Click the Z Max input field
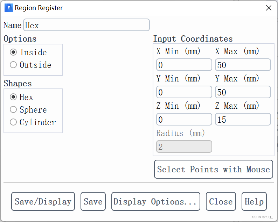This screenshot has width=278, height=222. click(243, 119)
